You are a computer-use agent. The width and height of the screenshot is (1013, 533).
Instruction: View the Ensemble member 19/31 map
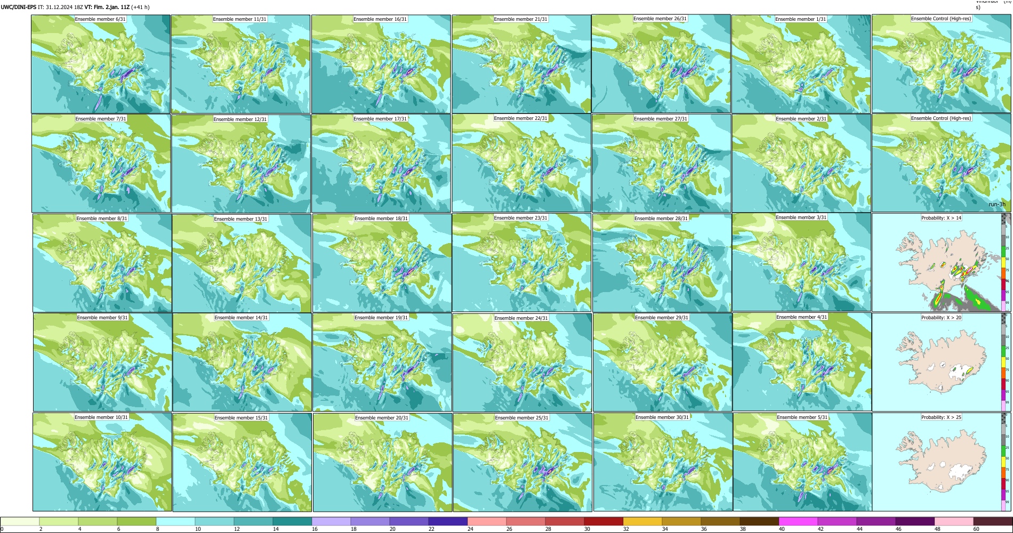(382, 362)
